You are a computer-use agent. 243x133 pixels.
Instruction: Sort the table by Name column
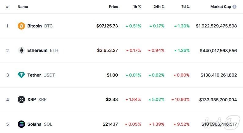[x=23, y=7]
